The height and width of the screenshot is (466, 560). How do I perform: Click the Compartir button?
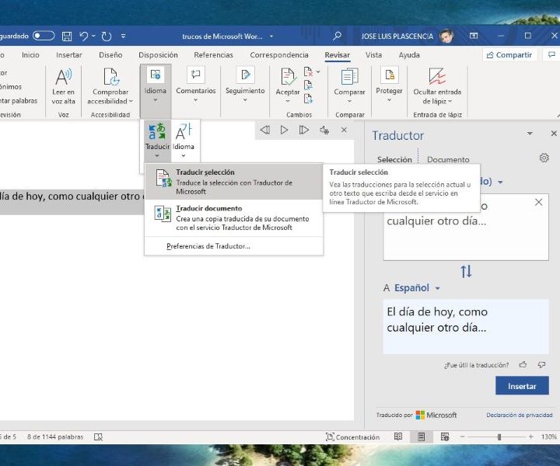click(x=509, y=55)
